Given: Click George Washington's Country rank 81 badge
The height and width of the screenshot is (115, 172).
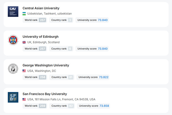Looking at the screenshot, I should (71, 77).
